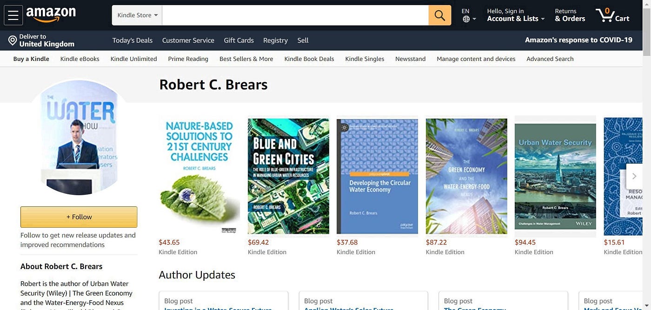Advance book carousel with right arrow
This screenshot has width=651, height=310.
(634, 176)
